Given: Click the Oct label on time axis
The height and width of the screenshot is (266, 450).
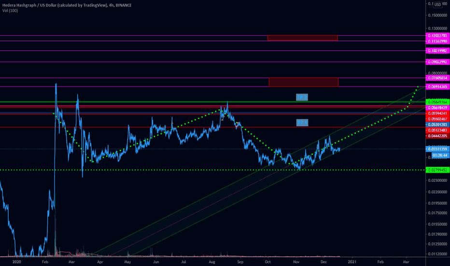Looking at the screenshot, I should 267,262.
